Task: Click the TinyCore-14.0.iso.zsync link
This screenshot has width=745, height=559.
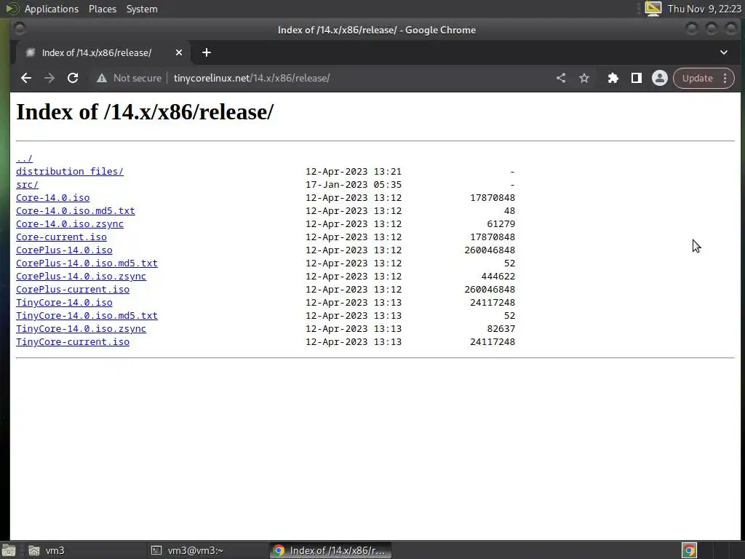Action: coord(81,329)
